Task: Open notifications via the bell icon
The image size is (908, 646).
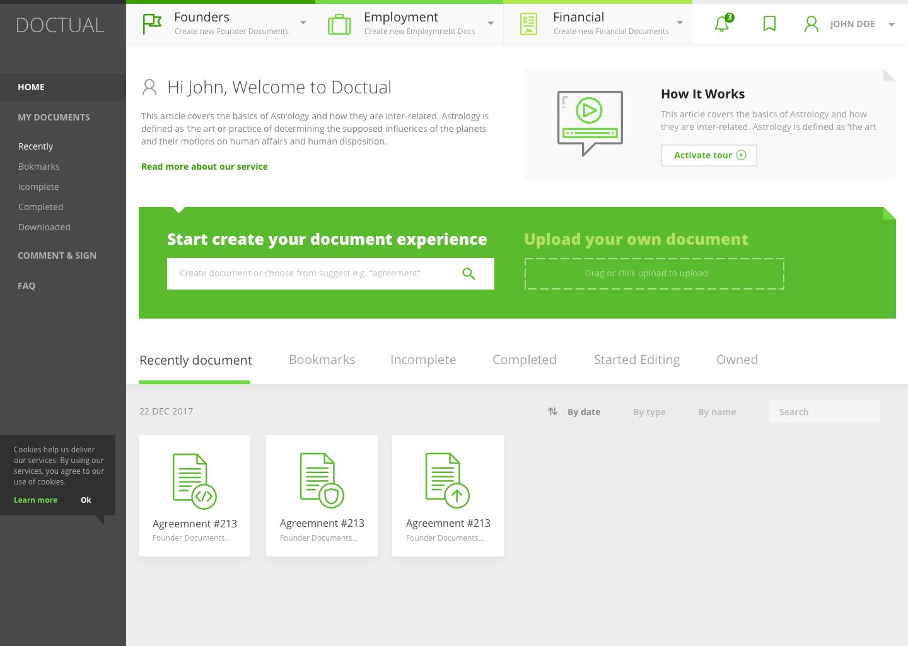Action: click(721, 23)
